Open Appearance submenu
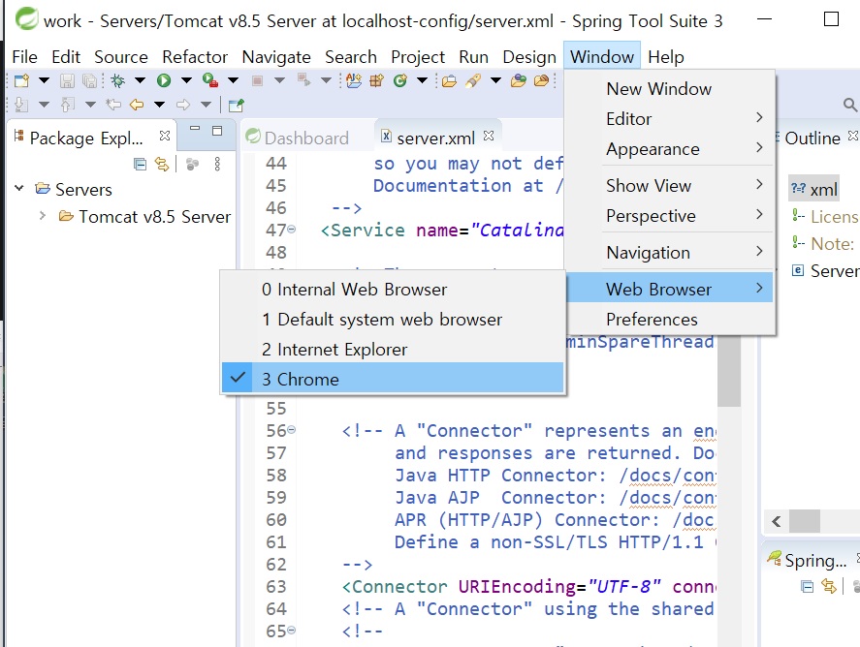The image size is (860, 647). 670,149
